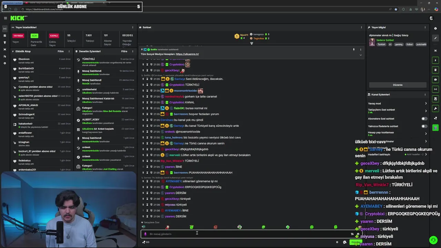The image size is (441, 248).
Task: Click the green chat support bubble
Action: 433,240
